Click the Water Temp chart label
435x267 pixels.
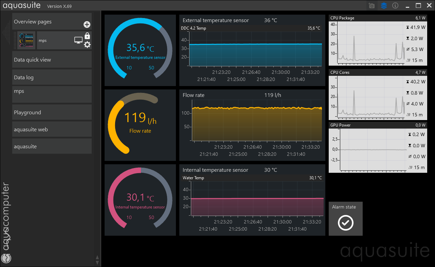[x=194, y=178]
